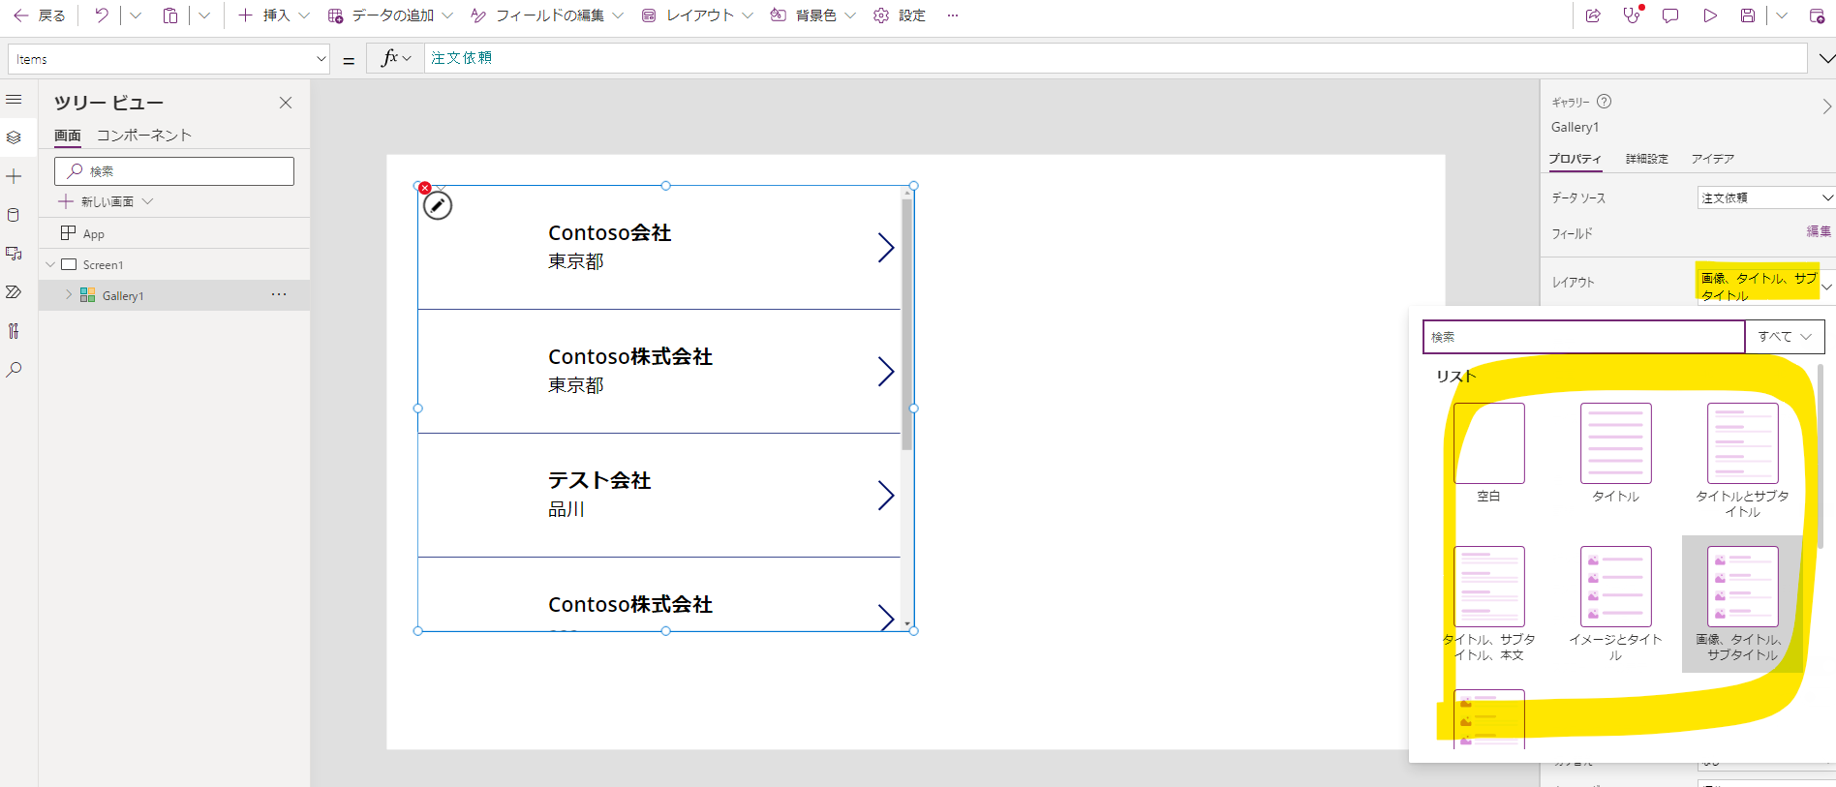Screen dimensions: 1836x787
Task: Open the データ ソース dropdown
Action: tap(1766, 197)
